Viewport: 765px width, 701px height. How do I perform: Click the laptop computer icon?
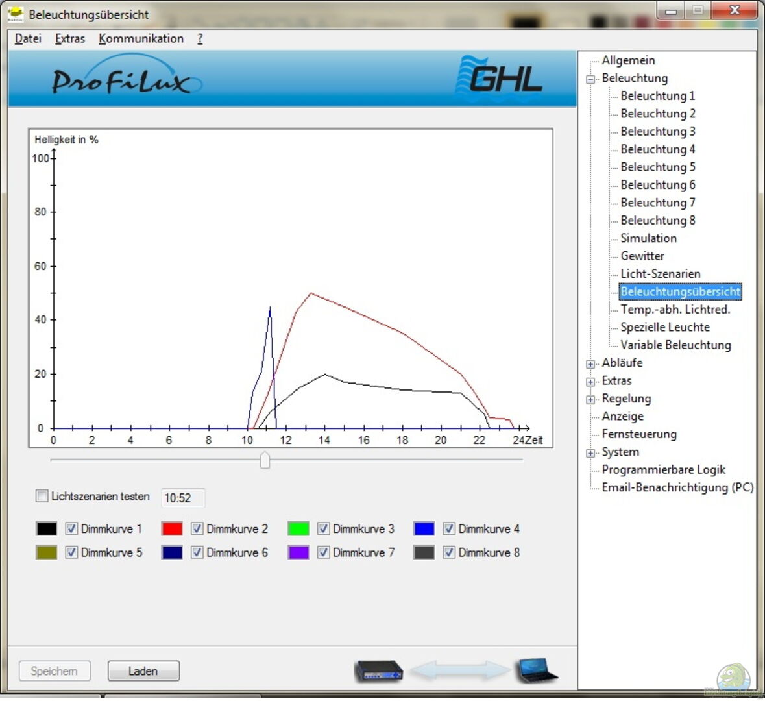[x=535, y=670]
